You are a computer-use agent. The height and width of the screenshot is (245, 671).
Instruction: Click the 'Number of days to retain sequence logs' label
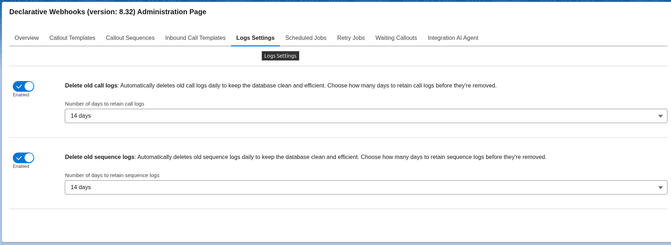click(112, 175)
